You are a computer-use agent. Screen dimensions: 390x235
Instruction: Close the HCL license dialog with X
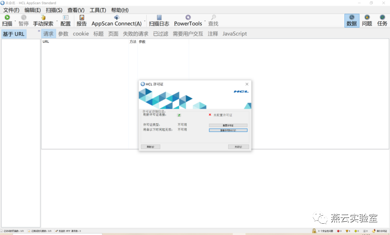point(247,84)
